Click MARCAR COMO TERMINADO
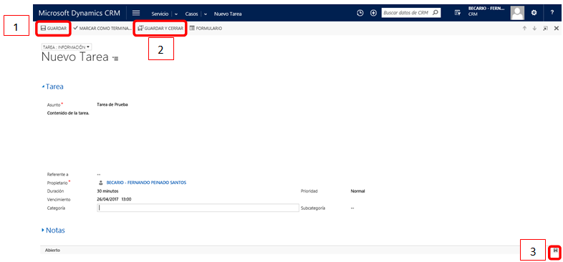The image size is (563, 262). 102,29
